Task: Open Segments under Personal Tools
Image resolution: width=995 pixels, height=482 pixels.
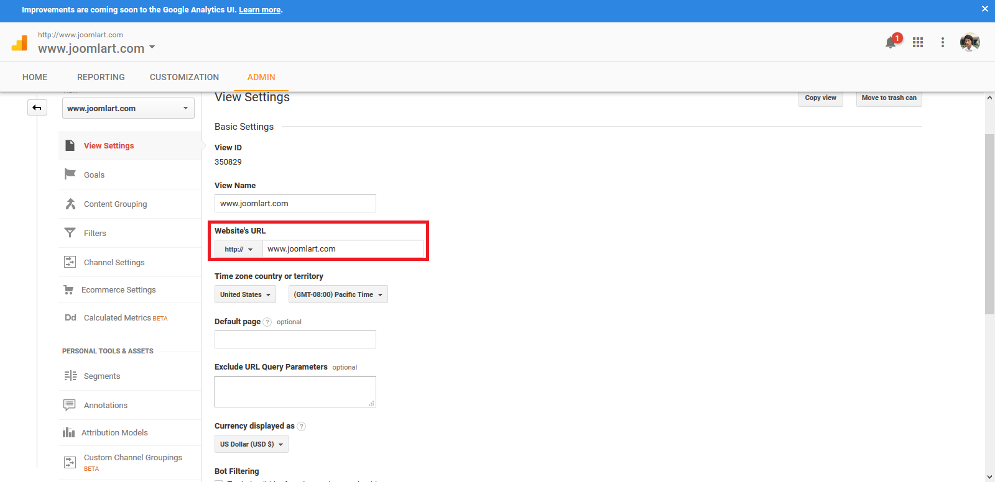Action: tap(102, 376)
